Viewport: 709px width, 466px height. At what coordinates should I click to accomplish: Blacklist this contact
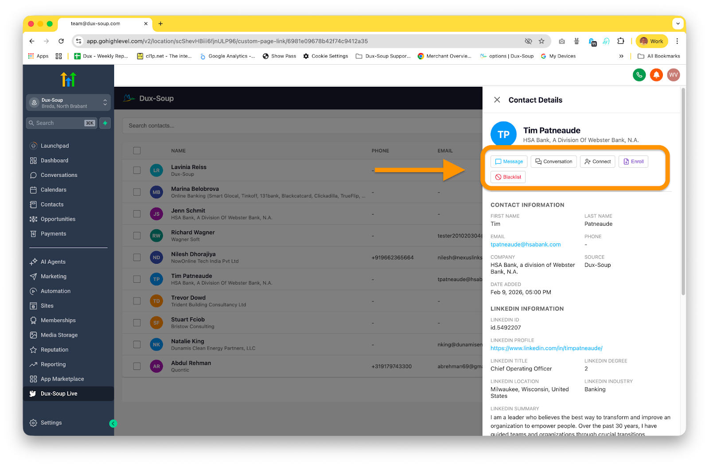[x=508, y=177]
